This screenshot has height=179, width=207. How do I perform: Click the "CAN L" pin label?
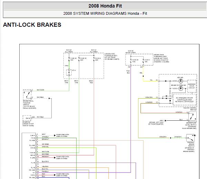click(33, 175)
